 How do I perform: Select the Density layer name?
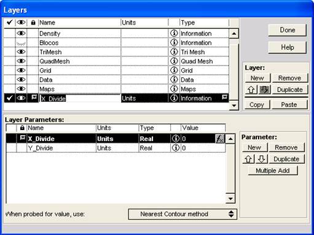(x=50, y=34)
